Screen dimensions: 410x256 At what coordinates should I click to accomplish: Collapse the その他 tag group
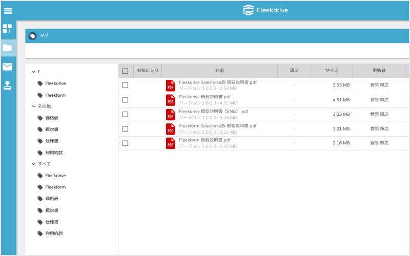(34, 106)
